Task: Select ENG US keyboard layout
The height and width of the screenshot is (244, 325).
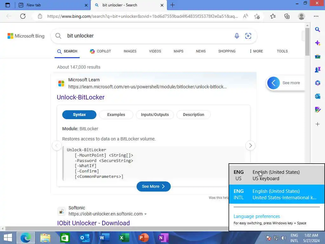Action: click(276, 175)
